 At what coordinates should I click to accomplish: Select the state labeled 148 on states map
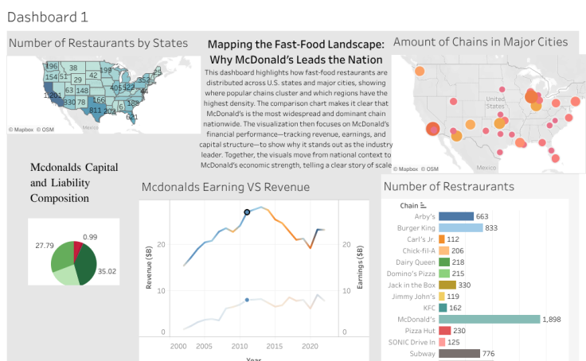tap(82, 91)
